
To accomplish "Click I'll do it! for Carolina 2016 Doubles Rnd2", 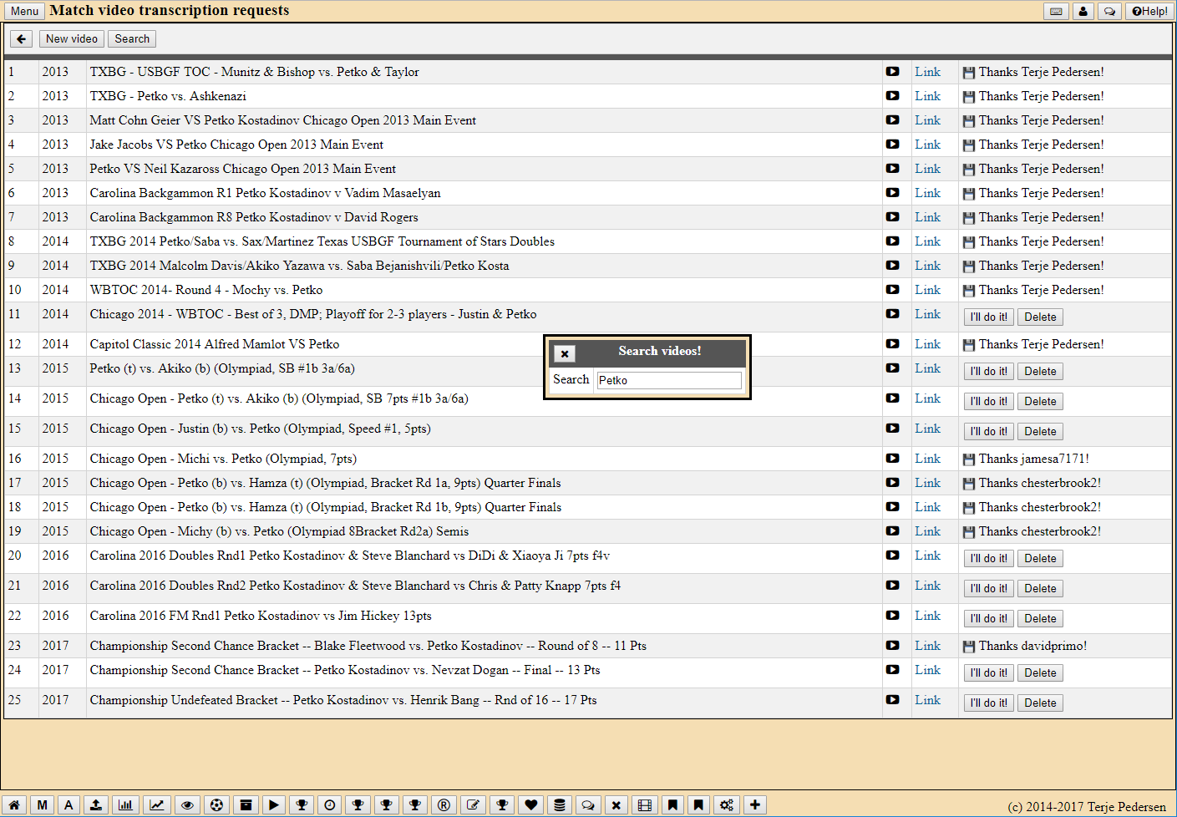I will click(x=989, y=589).
